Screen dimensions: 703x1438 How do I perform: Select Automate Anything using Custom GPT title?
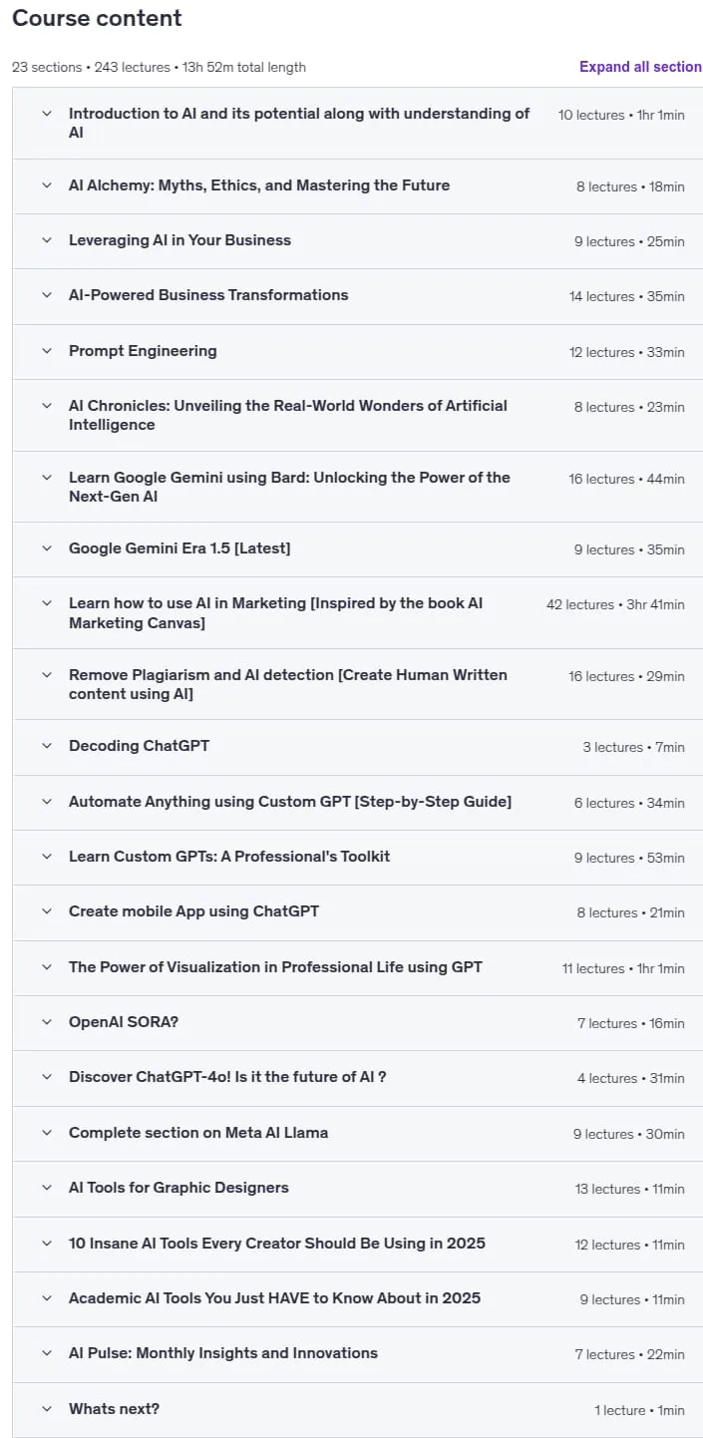290,802
